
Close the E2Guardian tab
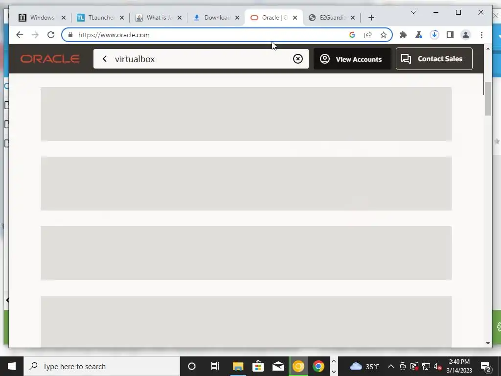pos(353,18)
